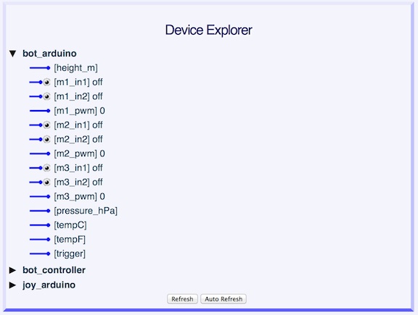418x315 pixels.
Task: Toggle the m1_in1 off indicator
Action: coord(46,83)
